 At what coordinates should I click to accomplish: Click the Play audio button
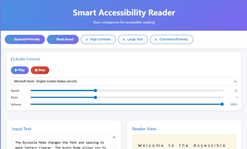tap(20, 70)
